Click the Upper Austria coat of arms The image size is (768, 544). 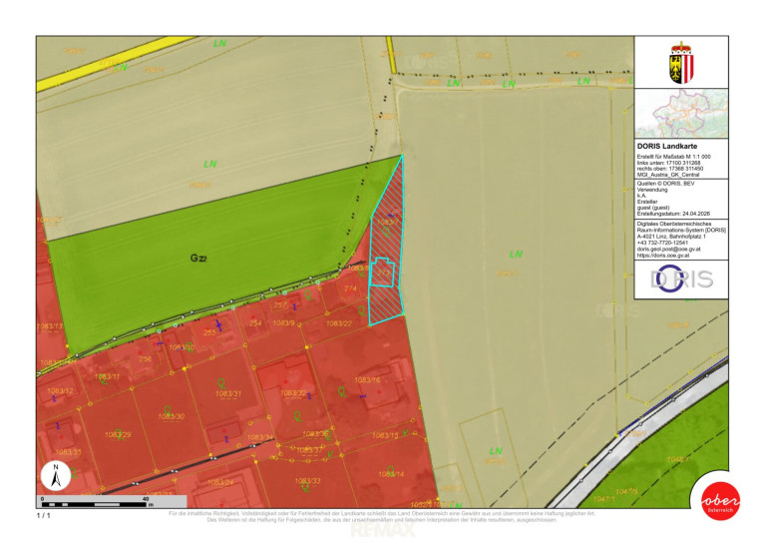click(682, 62)
